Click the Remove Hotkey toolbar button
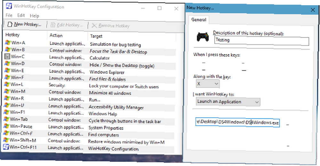The height and width of the screenshot is (166, 320). pyautogui.click(x=111, y=26)
